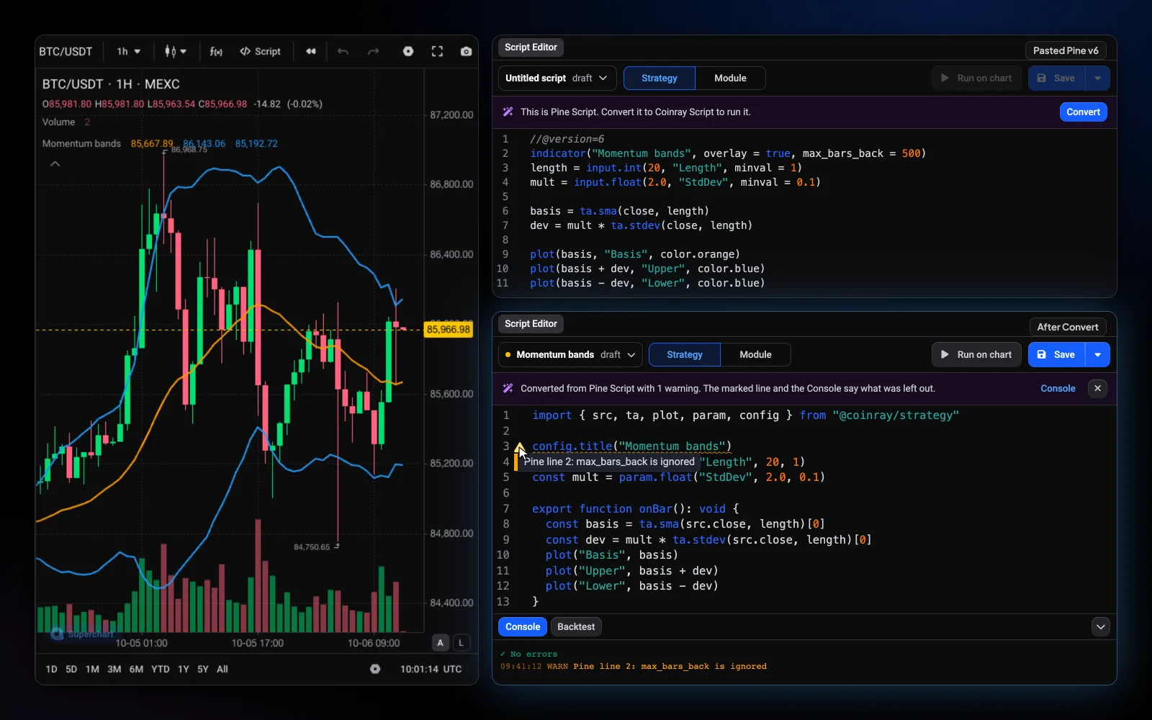Open the Script editor from chart toolbar
This screenshot has width=1152, height=720.
pyautogui.click(x=261, y=51)
